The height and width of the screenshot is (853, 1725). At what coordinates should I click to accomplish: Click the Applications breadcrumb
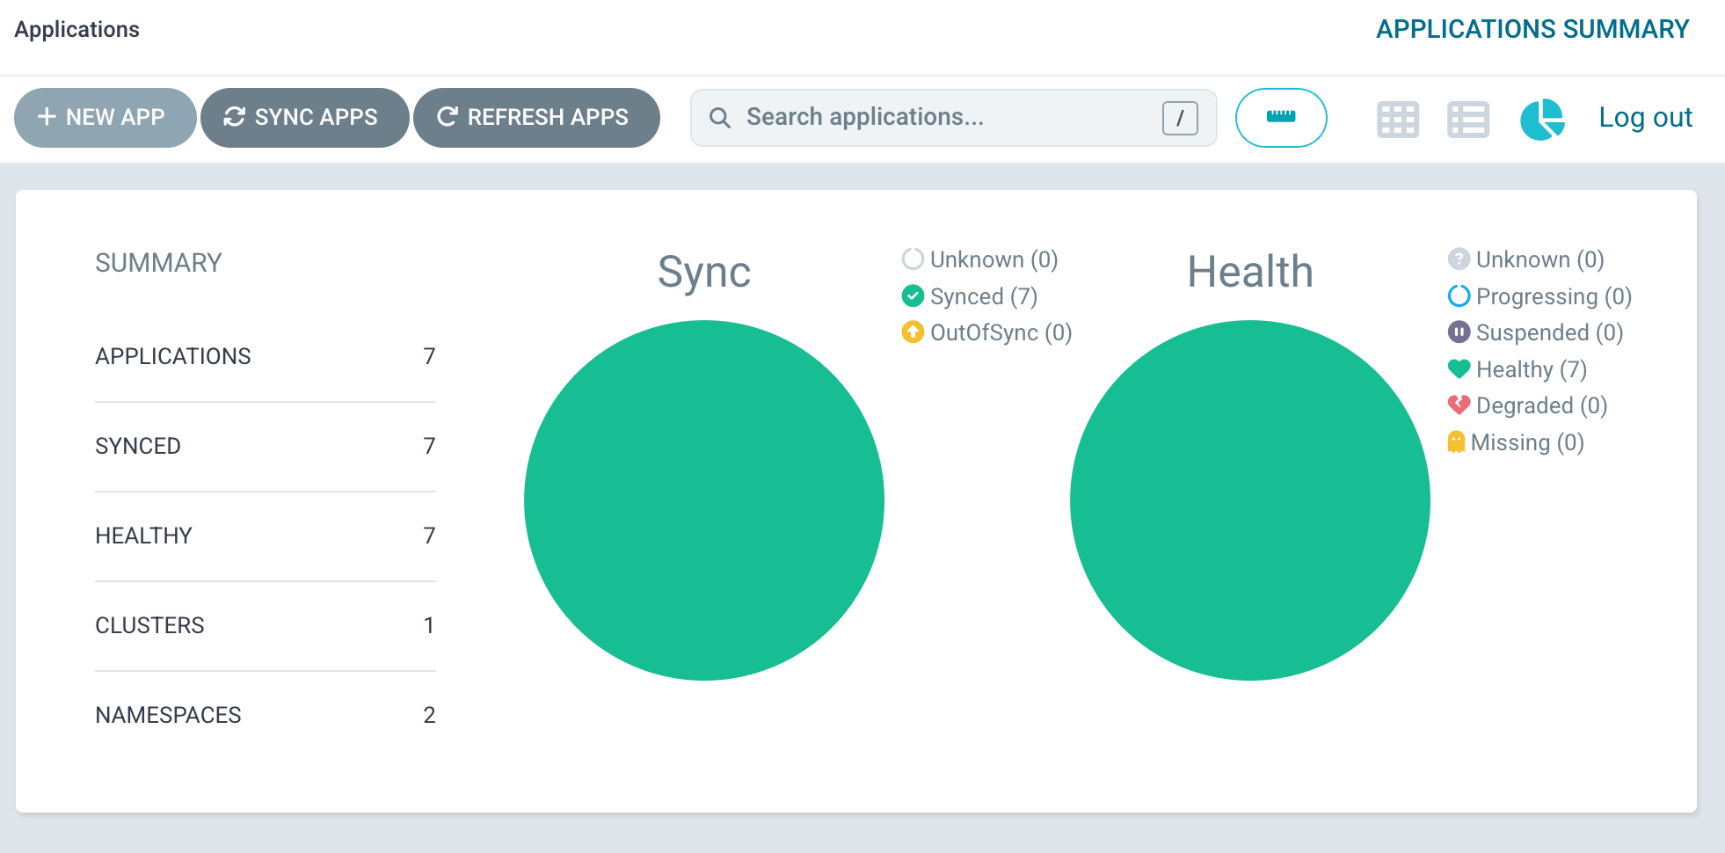tap(76, 29)
